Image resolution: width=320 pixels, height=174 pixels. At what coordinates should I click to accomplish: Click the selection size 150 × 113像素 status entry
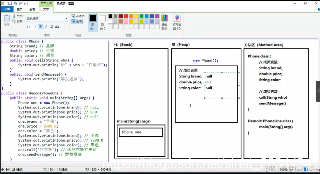coord(56,170)
